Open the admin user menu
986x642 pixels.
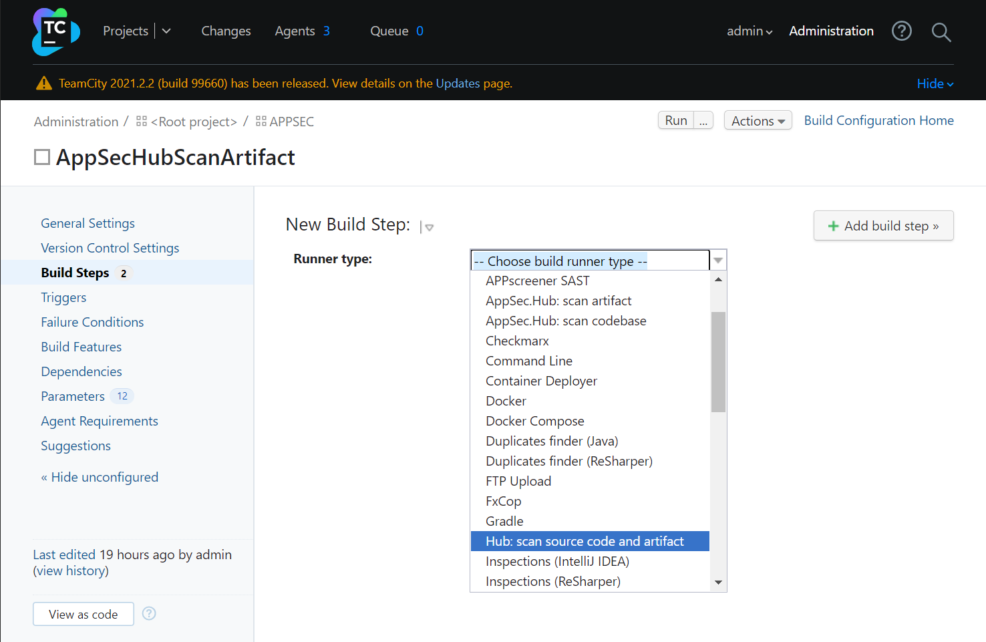pos(749,31)
